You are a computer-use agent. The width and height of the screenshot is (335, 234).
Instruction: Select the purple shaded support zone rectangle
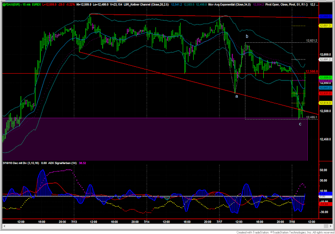[x=155, y=139]
